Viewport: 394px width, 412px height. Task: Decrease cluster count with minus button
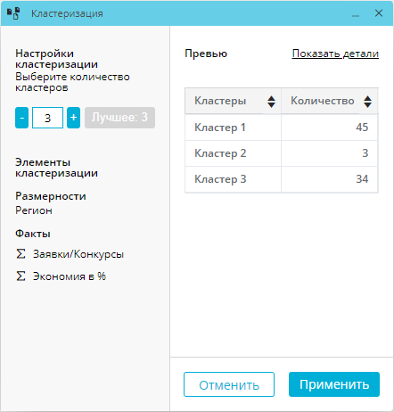[21, 118]
